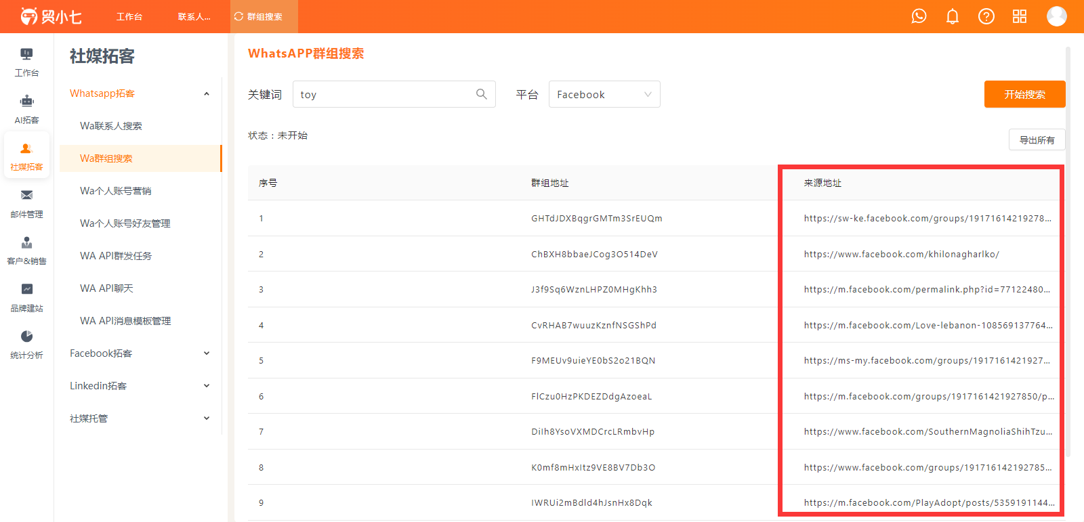1084x522 pixels.
Task: Open Wa联系人搜索 menu item
Action: (111, 126)
